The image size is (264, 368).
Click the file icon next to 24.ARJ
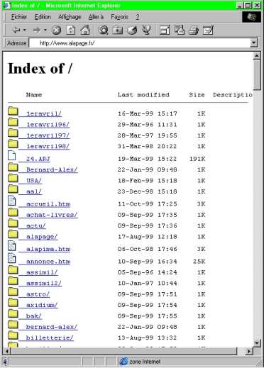(12, 155)
